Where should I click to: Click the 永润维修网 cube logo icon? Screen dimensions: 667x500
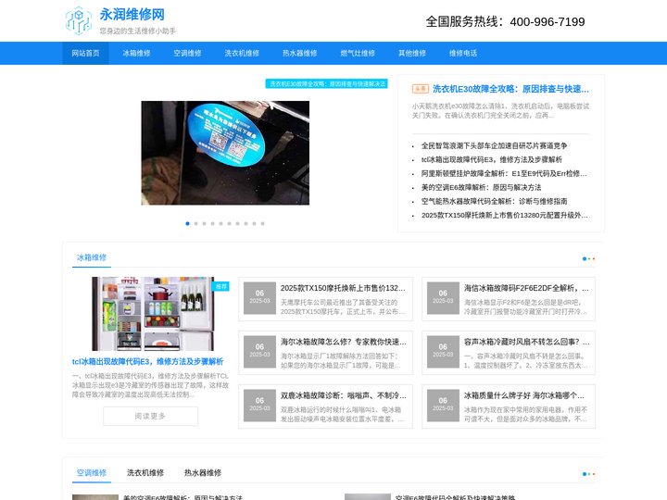[79, 20]
